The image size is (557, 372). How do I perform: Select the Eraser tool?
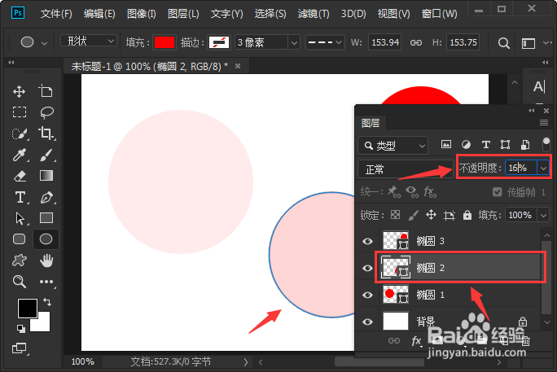pos(20,176)
